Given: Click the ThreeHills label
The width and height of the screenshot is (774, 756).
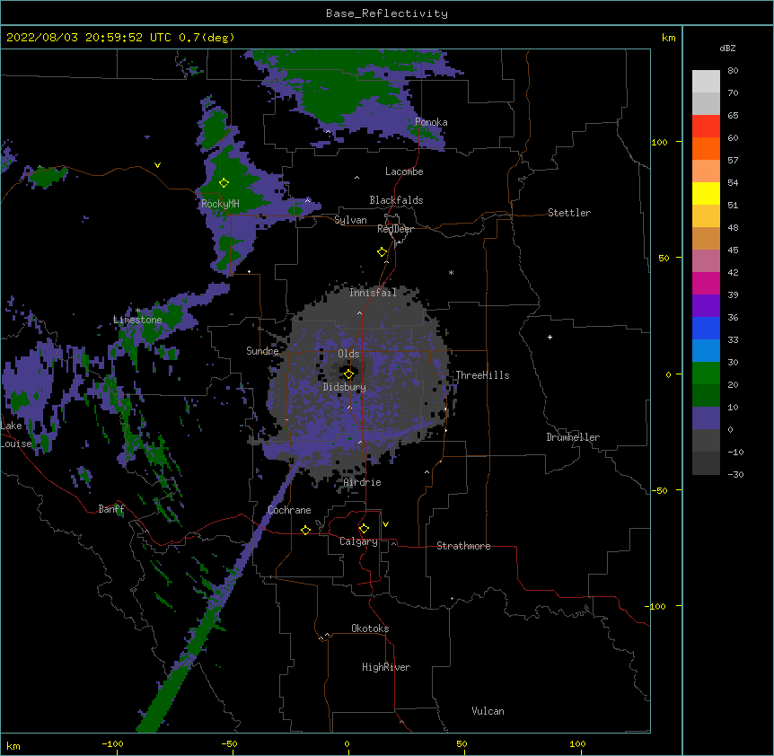Looking at the screenshot, I should click(x=482, y=375).
